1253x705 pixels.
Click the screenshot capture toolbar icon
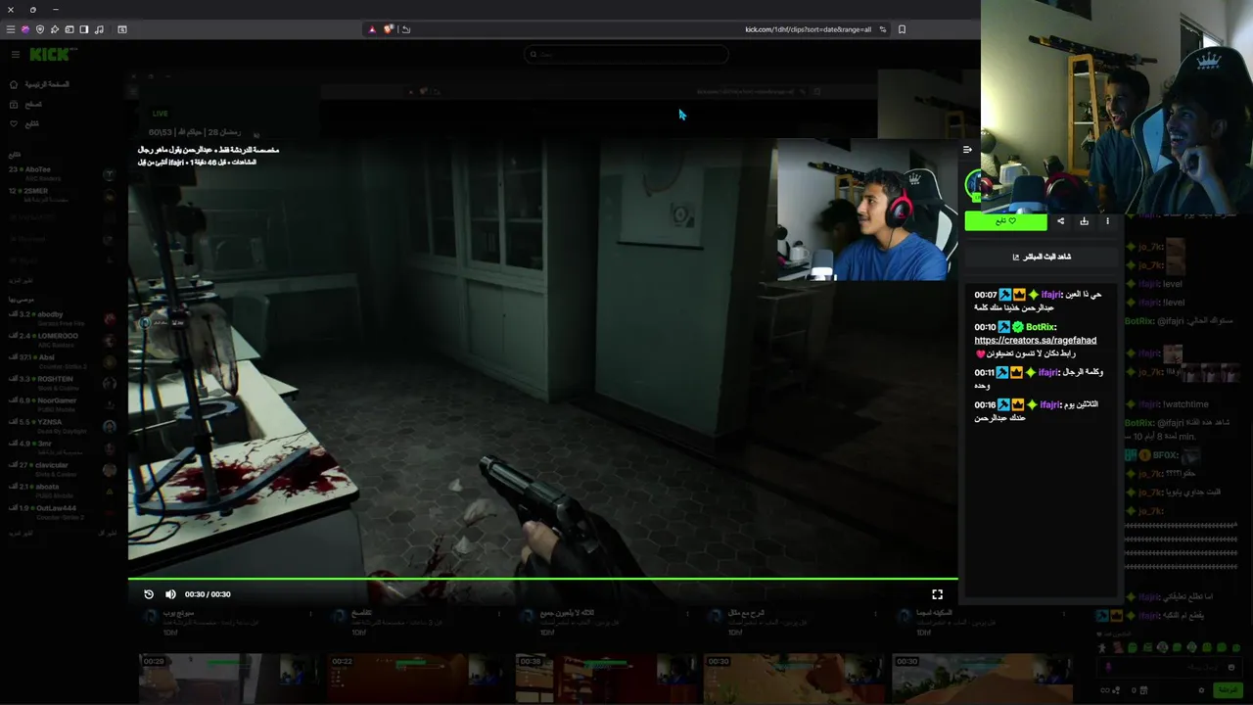tap(122, 29)
